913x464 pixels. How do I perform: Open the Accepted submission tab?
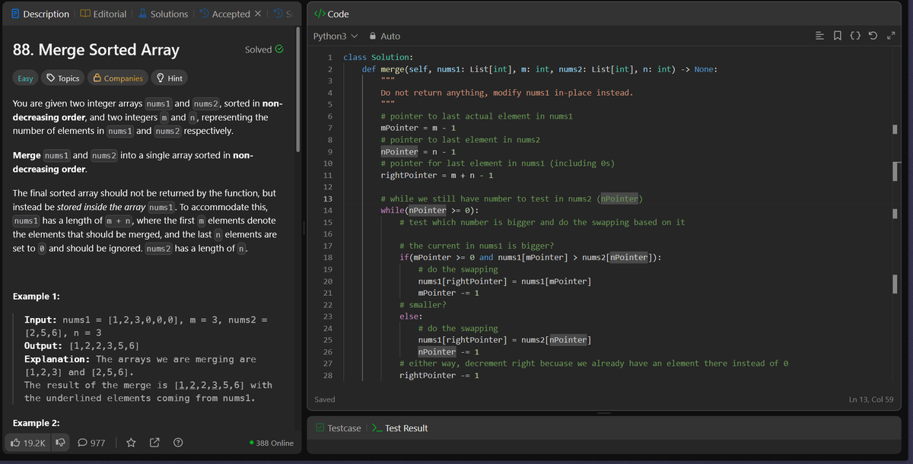click(x=224, y=14)
